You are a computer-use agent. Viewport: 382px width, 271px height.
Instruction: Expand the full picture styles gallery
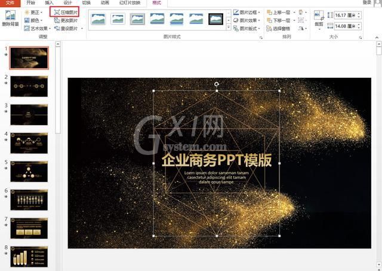[x=229, y=28]
